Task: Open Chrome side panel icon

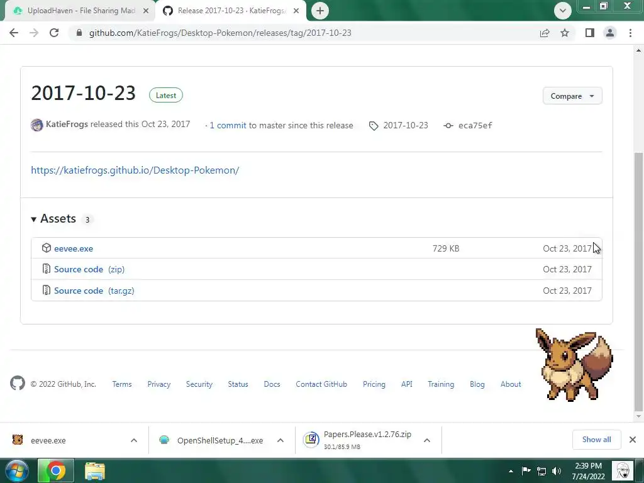Action: 590,33
